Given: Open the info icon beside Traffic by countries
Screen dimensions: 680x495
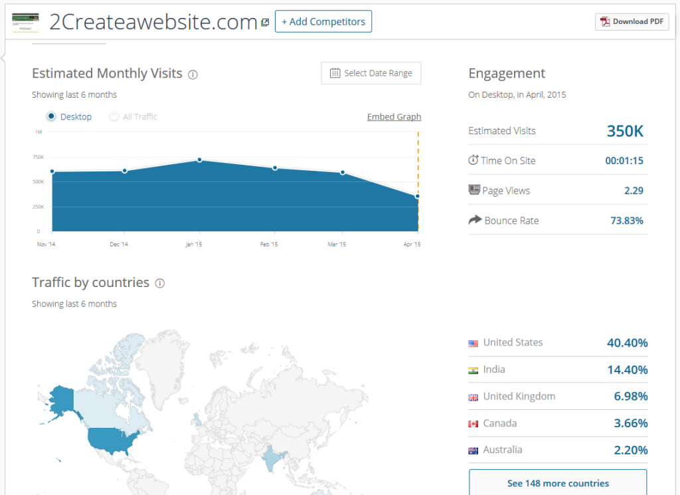Looking at the screenshot, I should pyautogui.click(x=160, y=283).
